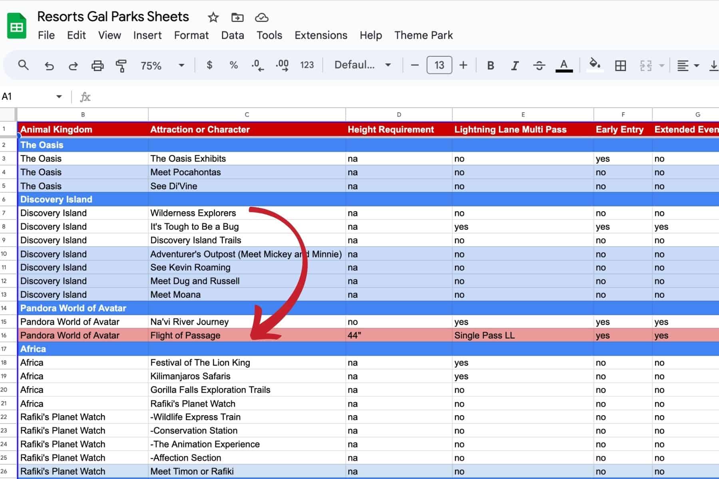Select column C header
Screen dimensions: 719x479
coord(247,115)
